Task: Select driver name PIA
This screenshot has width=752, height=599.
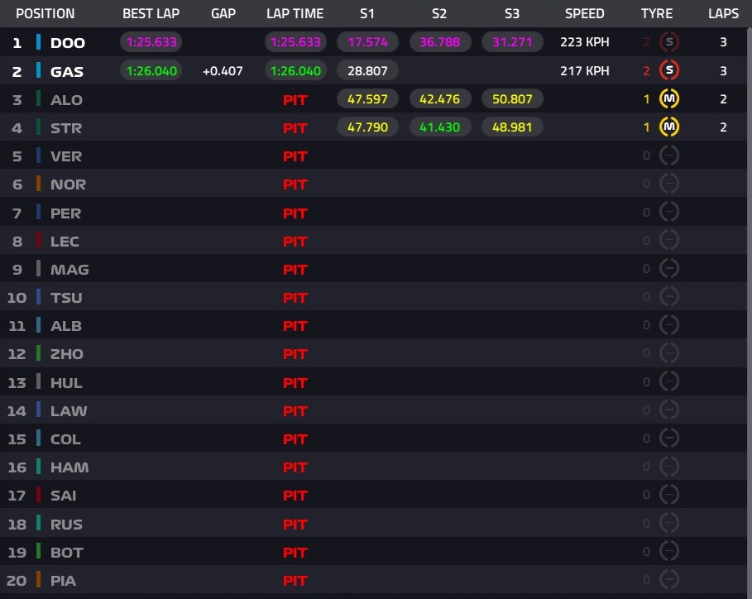Action: point(64,581)
